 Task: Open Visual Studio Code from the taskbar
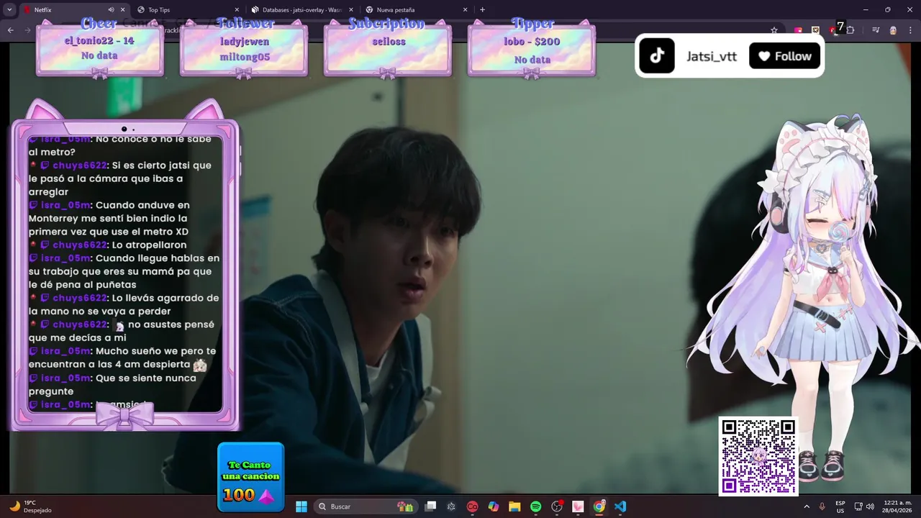coord(620,506)
